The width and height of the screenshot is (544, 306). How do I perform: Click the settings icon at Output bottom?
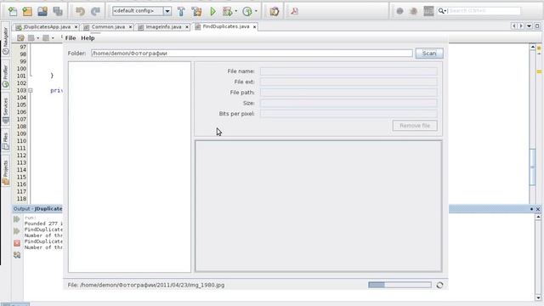point(17,255)
